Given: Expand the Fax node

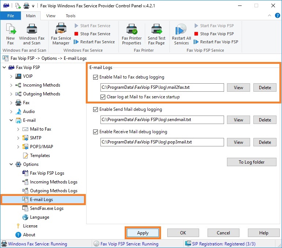Looking at the screenshot, I should 11,103.
